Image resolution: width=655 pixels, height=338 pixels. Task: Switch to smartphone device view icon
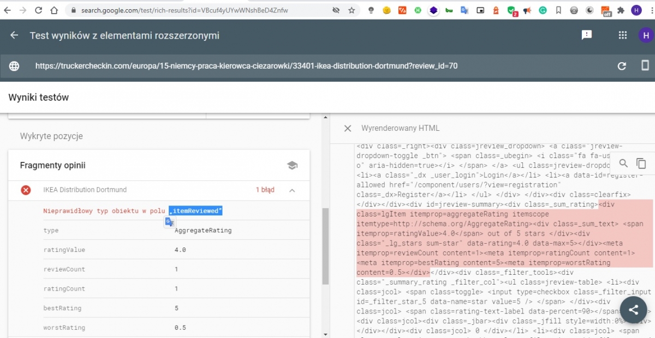coord(645,66)
